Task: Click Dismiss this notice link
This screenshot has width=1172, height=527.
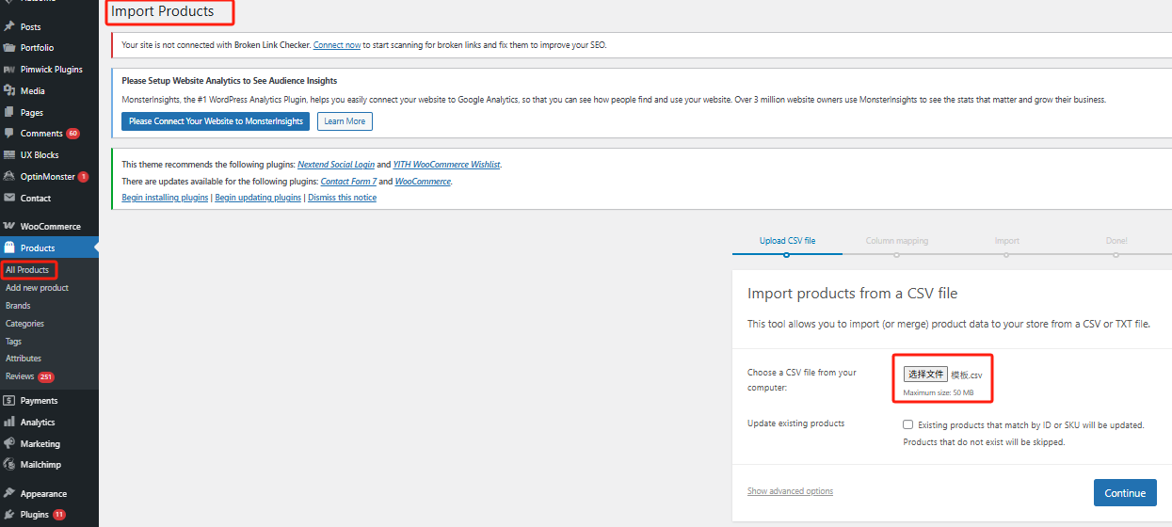Action: (x=342, y=198)
